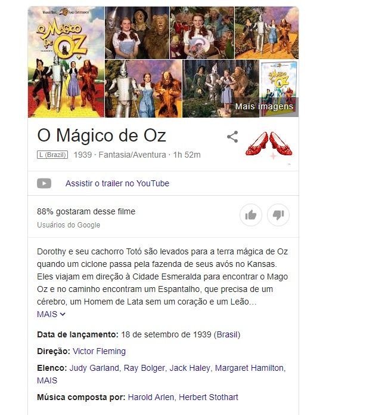Screen dimensions: 382x415
Task: Click the gray YouTube play icon
Action: tap(44, 183)
